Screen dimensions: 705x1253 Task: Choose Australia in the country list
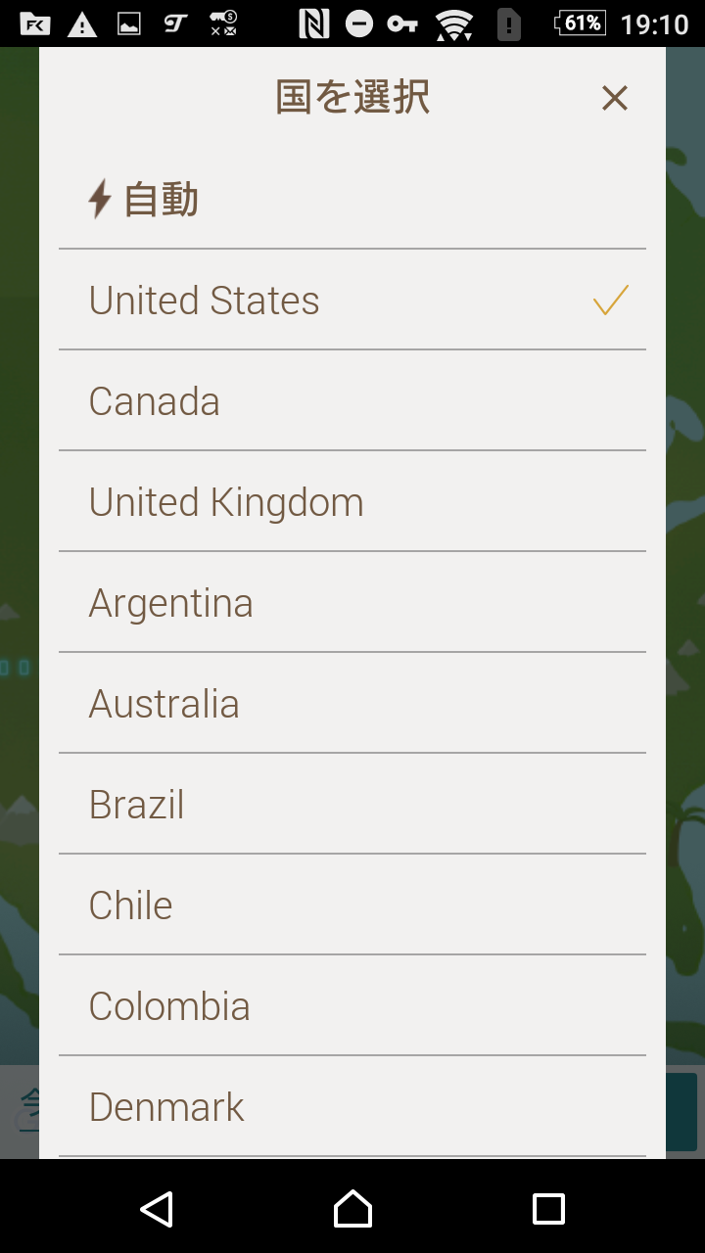[x=352, y=703]
